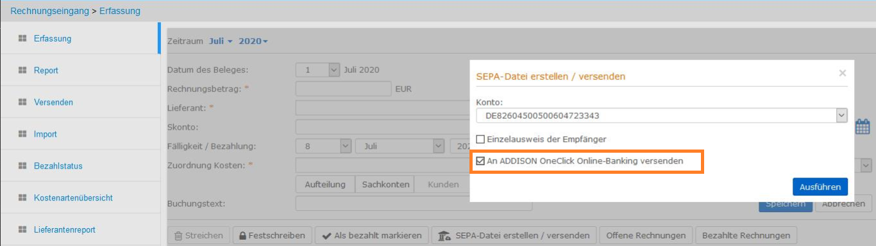Image resolution: width=876 pixels, height=246 pixels.
Task: Click the Festschreiben button
Action: [273, 235]
